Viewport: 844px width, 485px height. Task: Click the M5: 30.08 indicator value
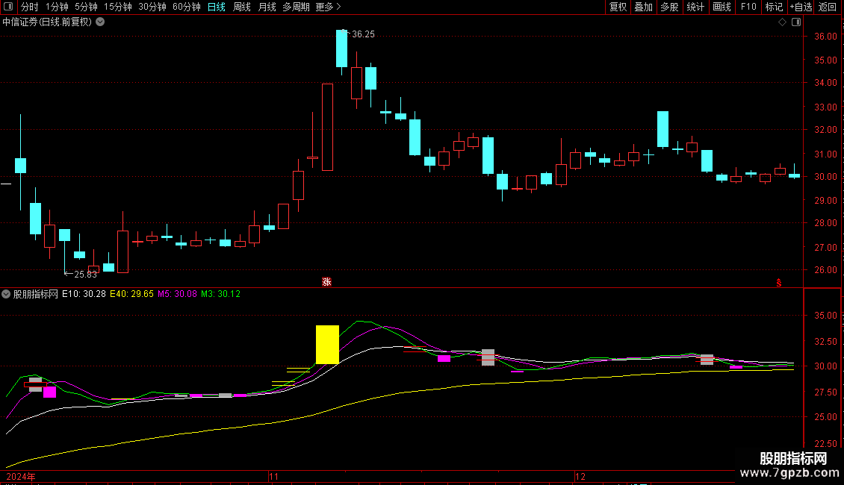177,294
